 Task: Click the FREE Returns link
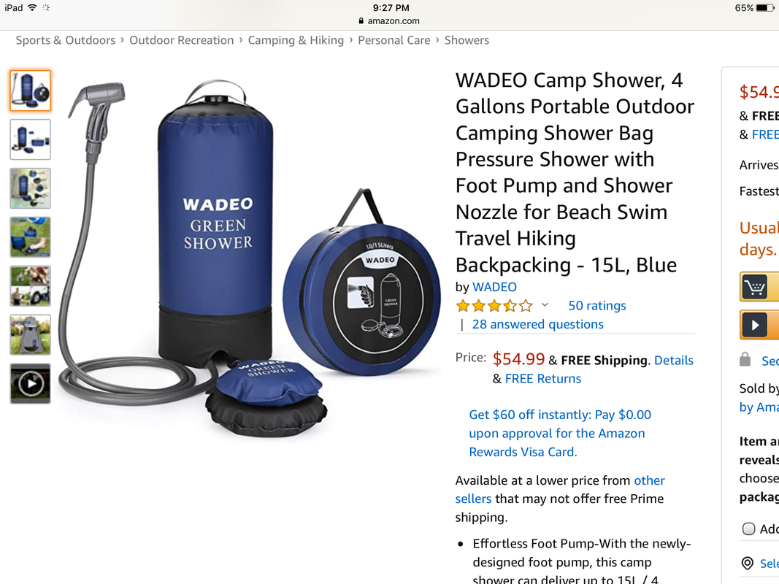tap(543, 378)
